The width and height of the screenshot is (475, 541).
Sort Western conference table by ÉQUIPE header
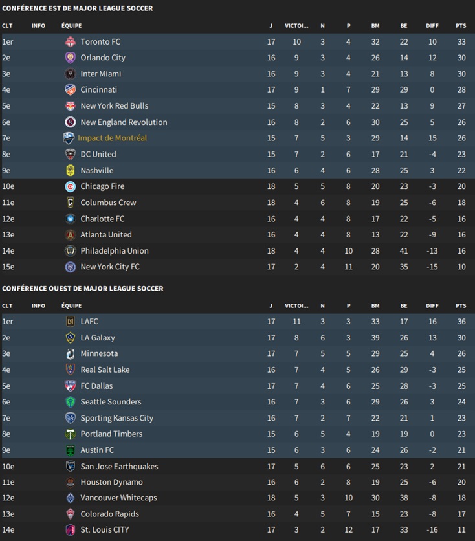[71, 305]
